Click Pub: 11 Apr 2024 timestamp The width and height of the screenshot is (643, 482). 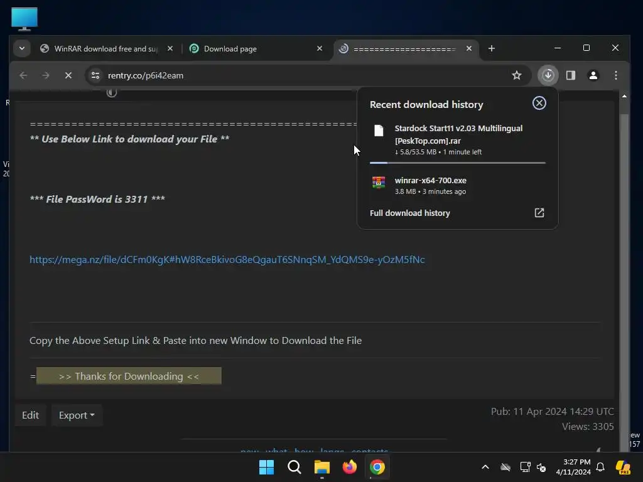[552, 412]
